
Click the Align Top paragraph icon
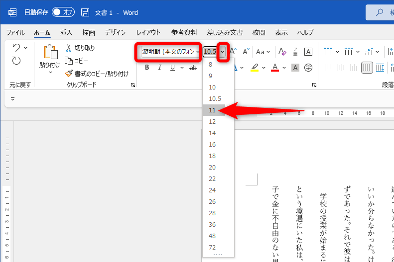(x=328, y=68)
